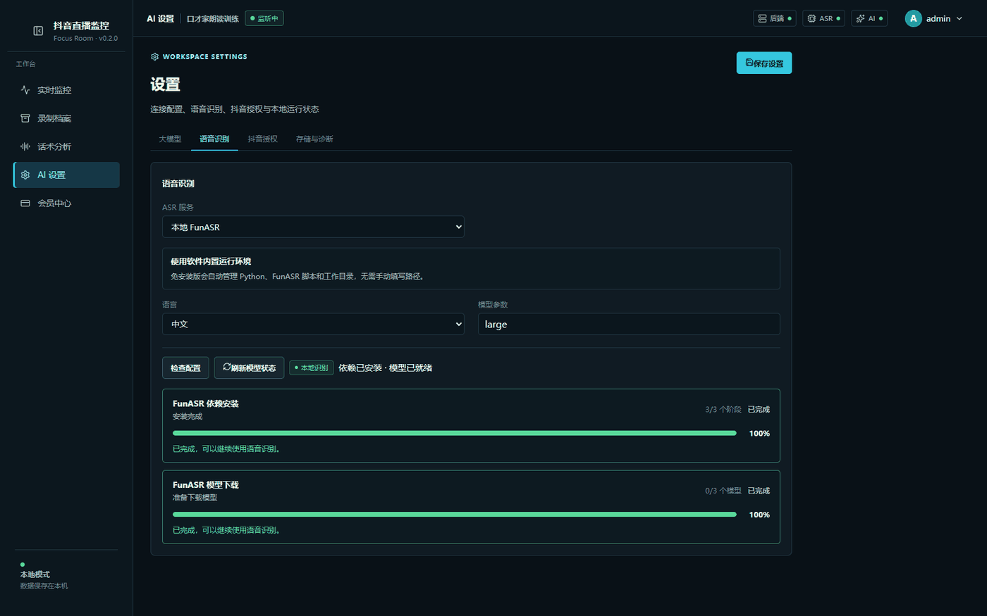Screen dimensions: 987x616
Task: Click the Workspace Settings gear icon
Action: click(154, 56)
